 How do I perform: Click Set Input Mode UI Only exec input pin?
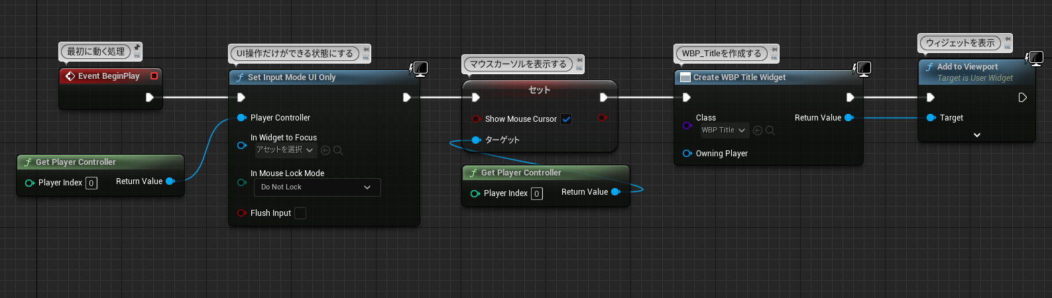tap(241, 97)
